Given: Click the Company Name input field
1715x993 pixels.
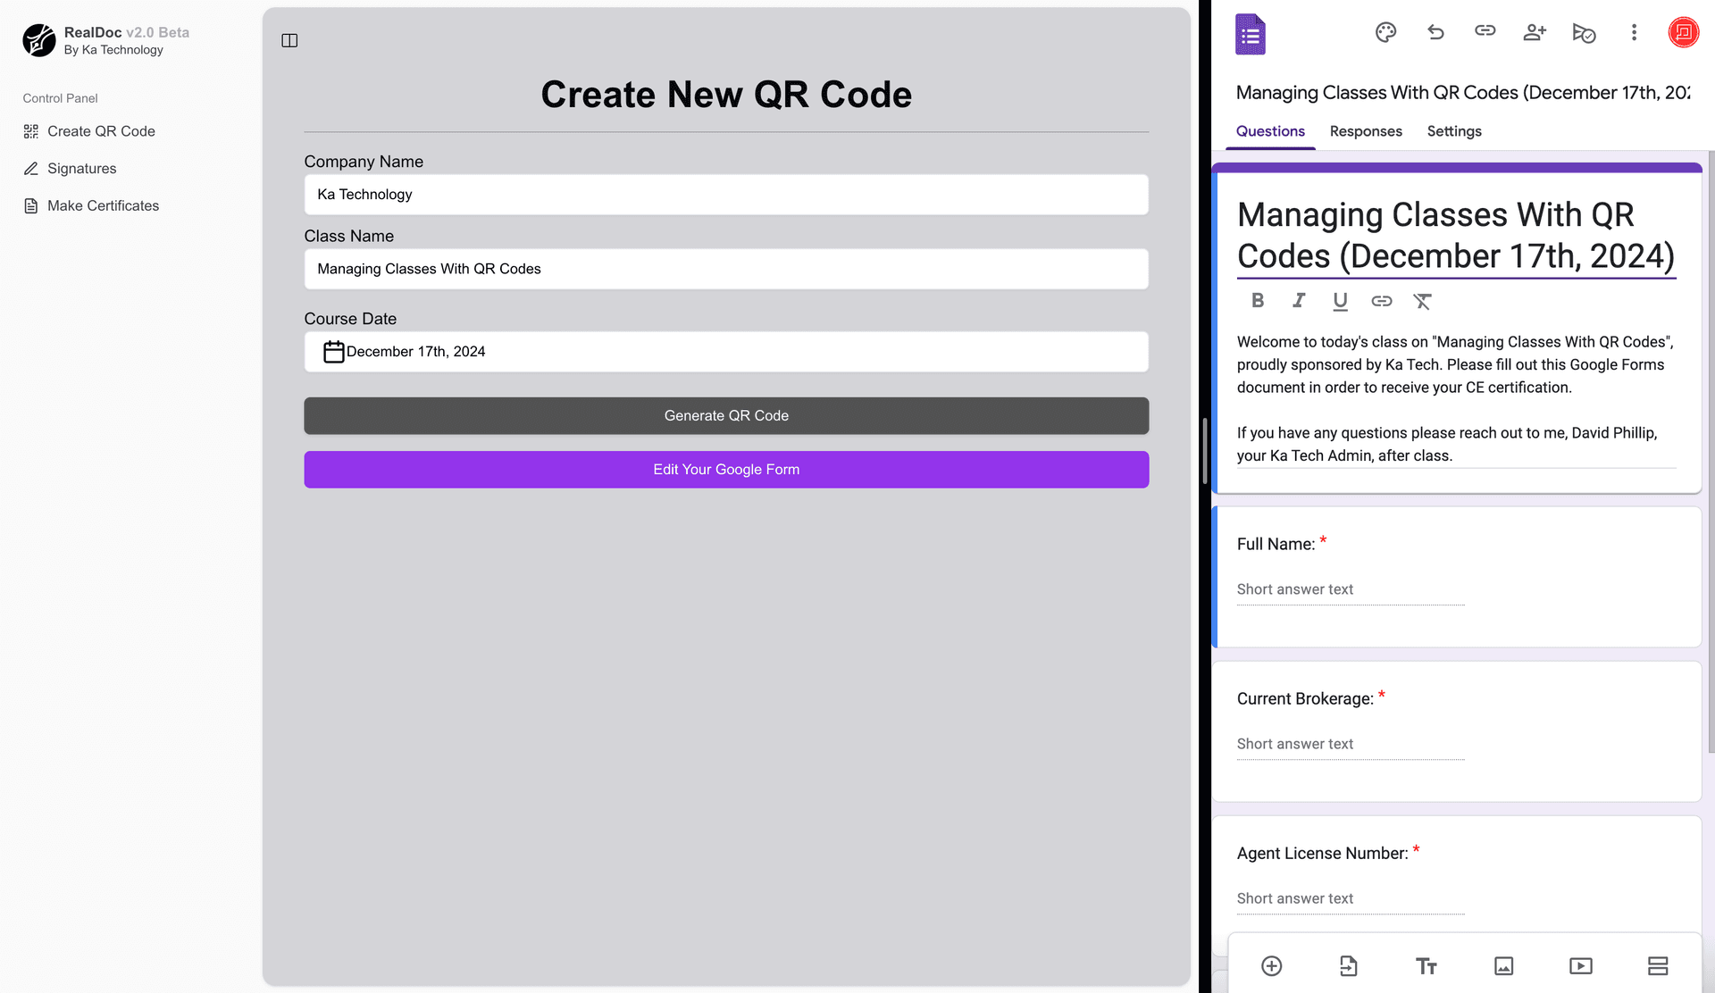Looking at the screenshot, I should pyautogui.click(x=725, y=194).
